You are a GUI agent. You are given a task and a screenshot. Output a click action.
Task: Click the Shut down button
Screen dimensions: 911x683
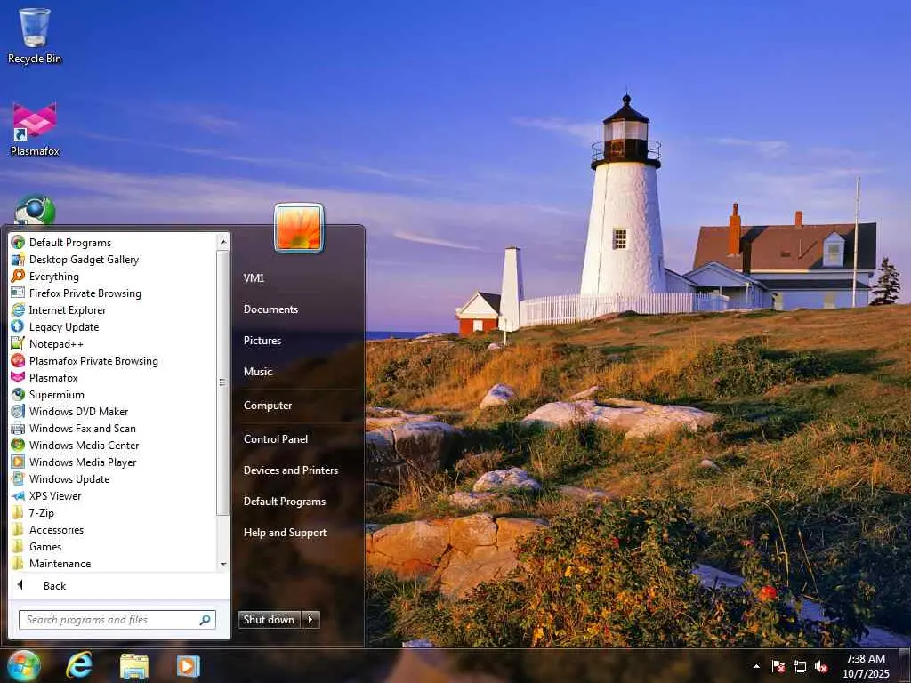269,620
